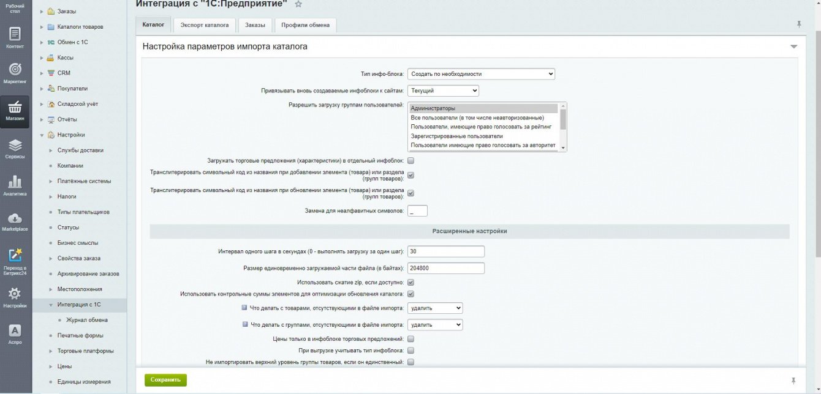Screen dimensions: 821x394
Task: Click the pin icon beside the tabs
Action: tap(798, 24)
